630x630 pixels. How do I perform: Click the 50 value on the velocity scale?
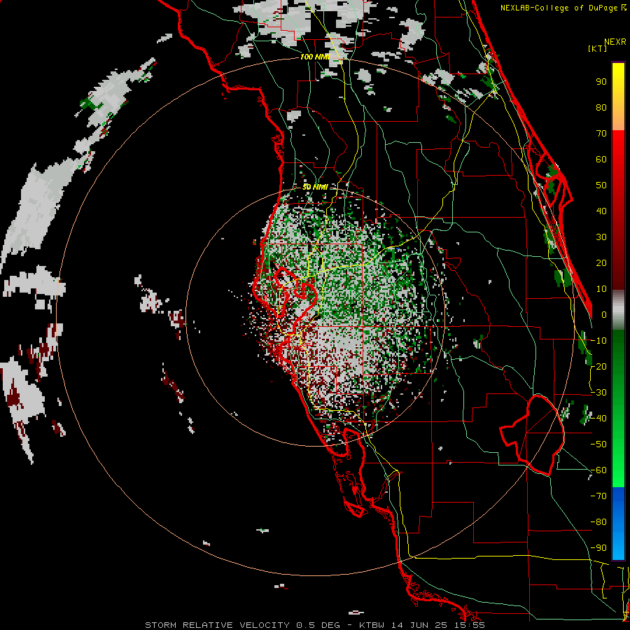click(601, 185)
